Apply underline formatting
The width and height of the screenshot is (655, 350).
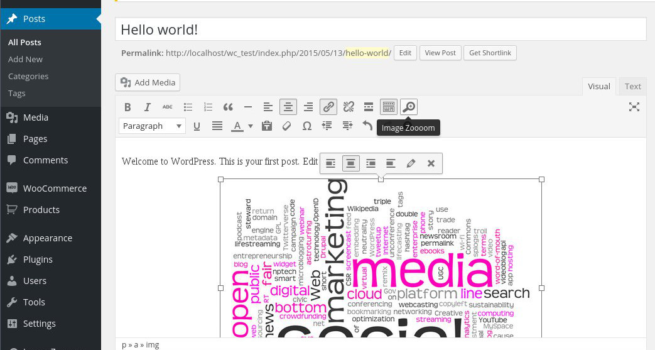click(x=197, y=126)
